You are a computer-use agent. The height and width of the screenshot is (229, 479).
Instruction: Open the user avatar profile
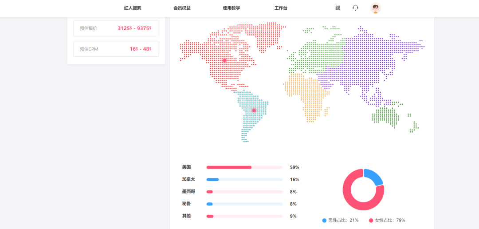(376, 8)
